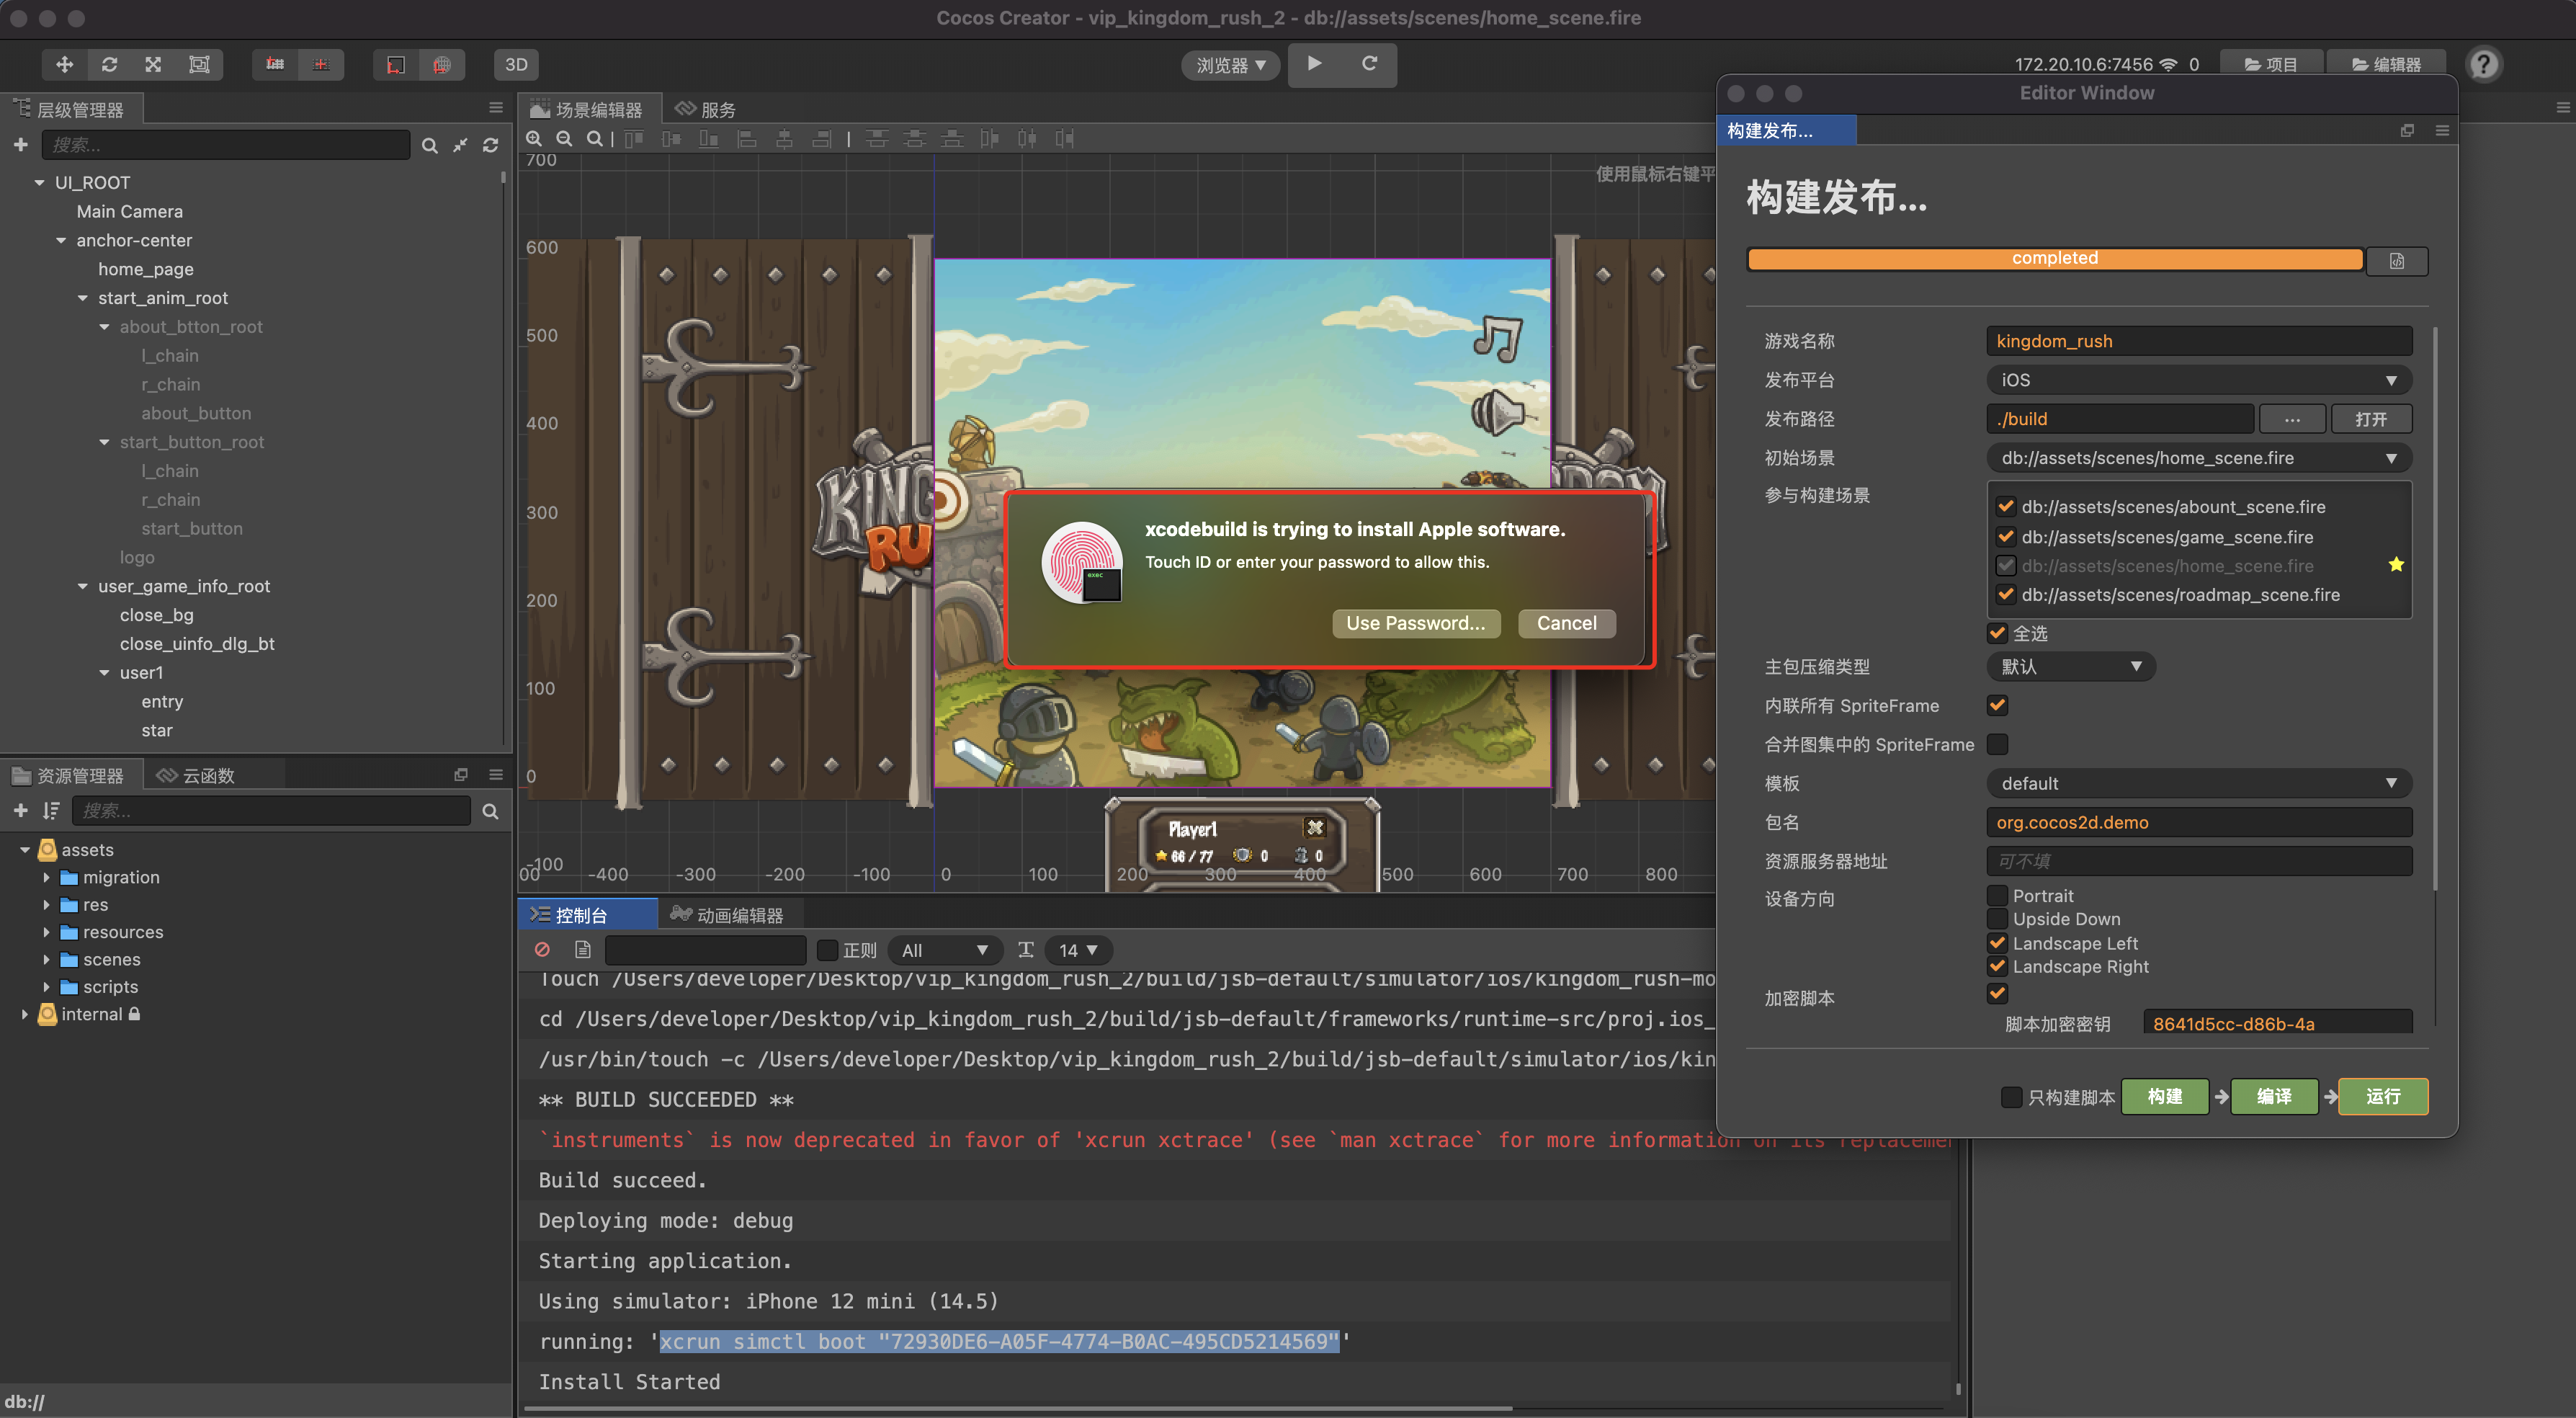Open the console font size 14 dropdown
This screenshot has width=2576, height=1418.
(1078, 950)
